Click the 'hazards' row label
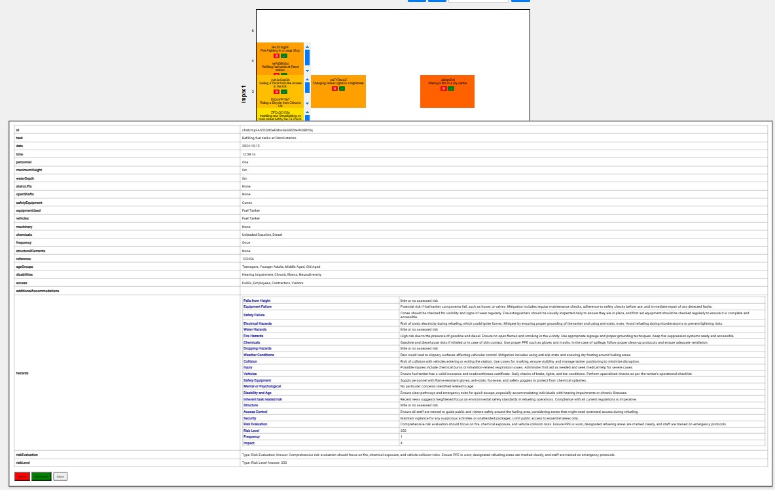This screenshot has height=490, width=775. pos(22,373)
